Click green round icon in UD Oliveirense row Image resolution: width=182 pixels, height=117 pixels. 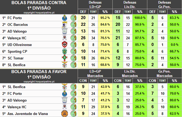(x=74, y=45)
